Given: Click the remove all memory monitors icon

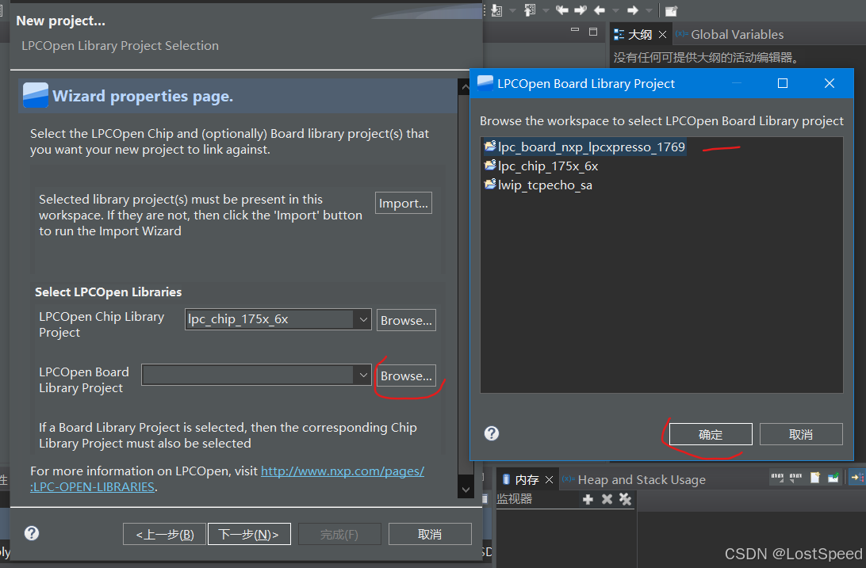Looking at the screenshot, I should [x=625, y=499].
